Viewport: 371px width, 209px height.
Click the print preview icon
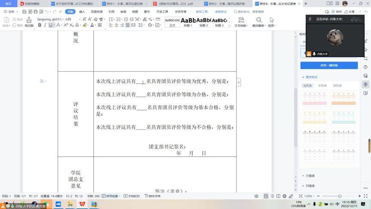41,12
